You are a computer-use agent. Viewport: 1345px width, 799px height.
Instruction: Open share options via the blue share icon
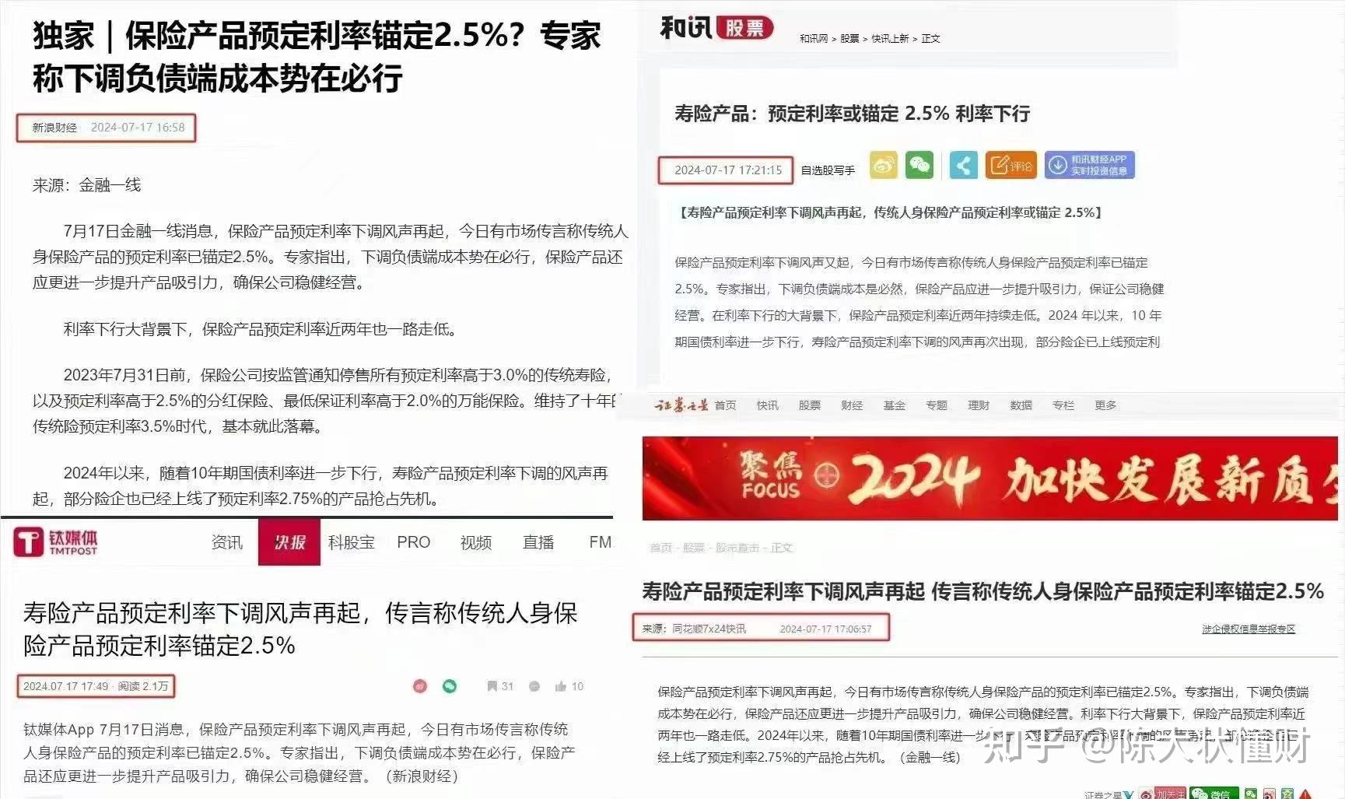(963, 165)
